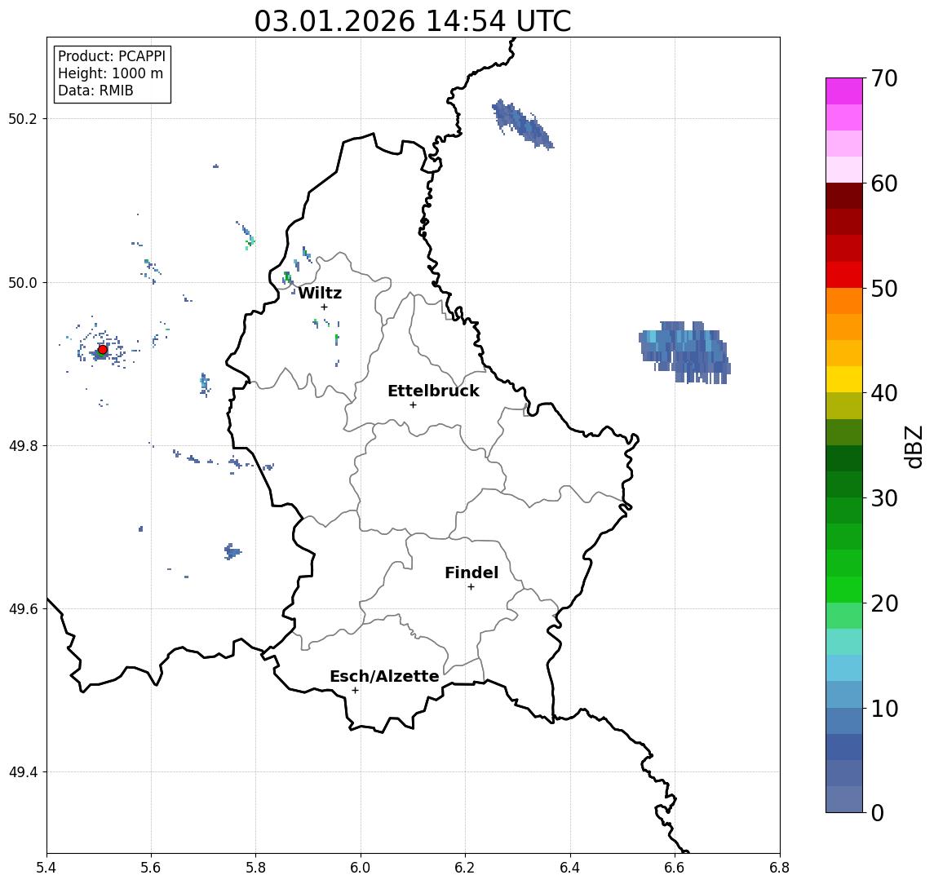Viewport: 934px width, 884px height.
Task: Click the longitude tick label 6.4
Action: point(570,868)
